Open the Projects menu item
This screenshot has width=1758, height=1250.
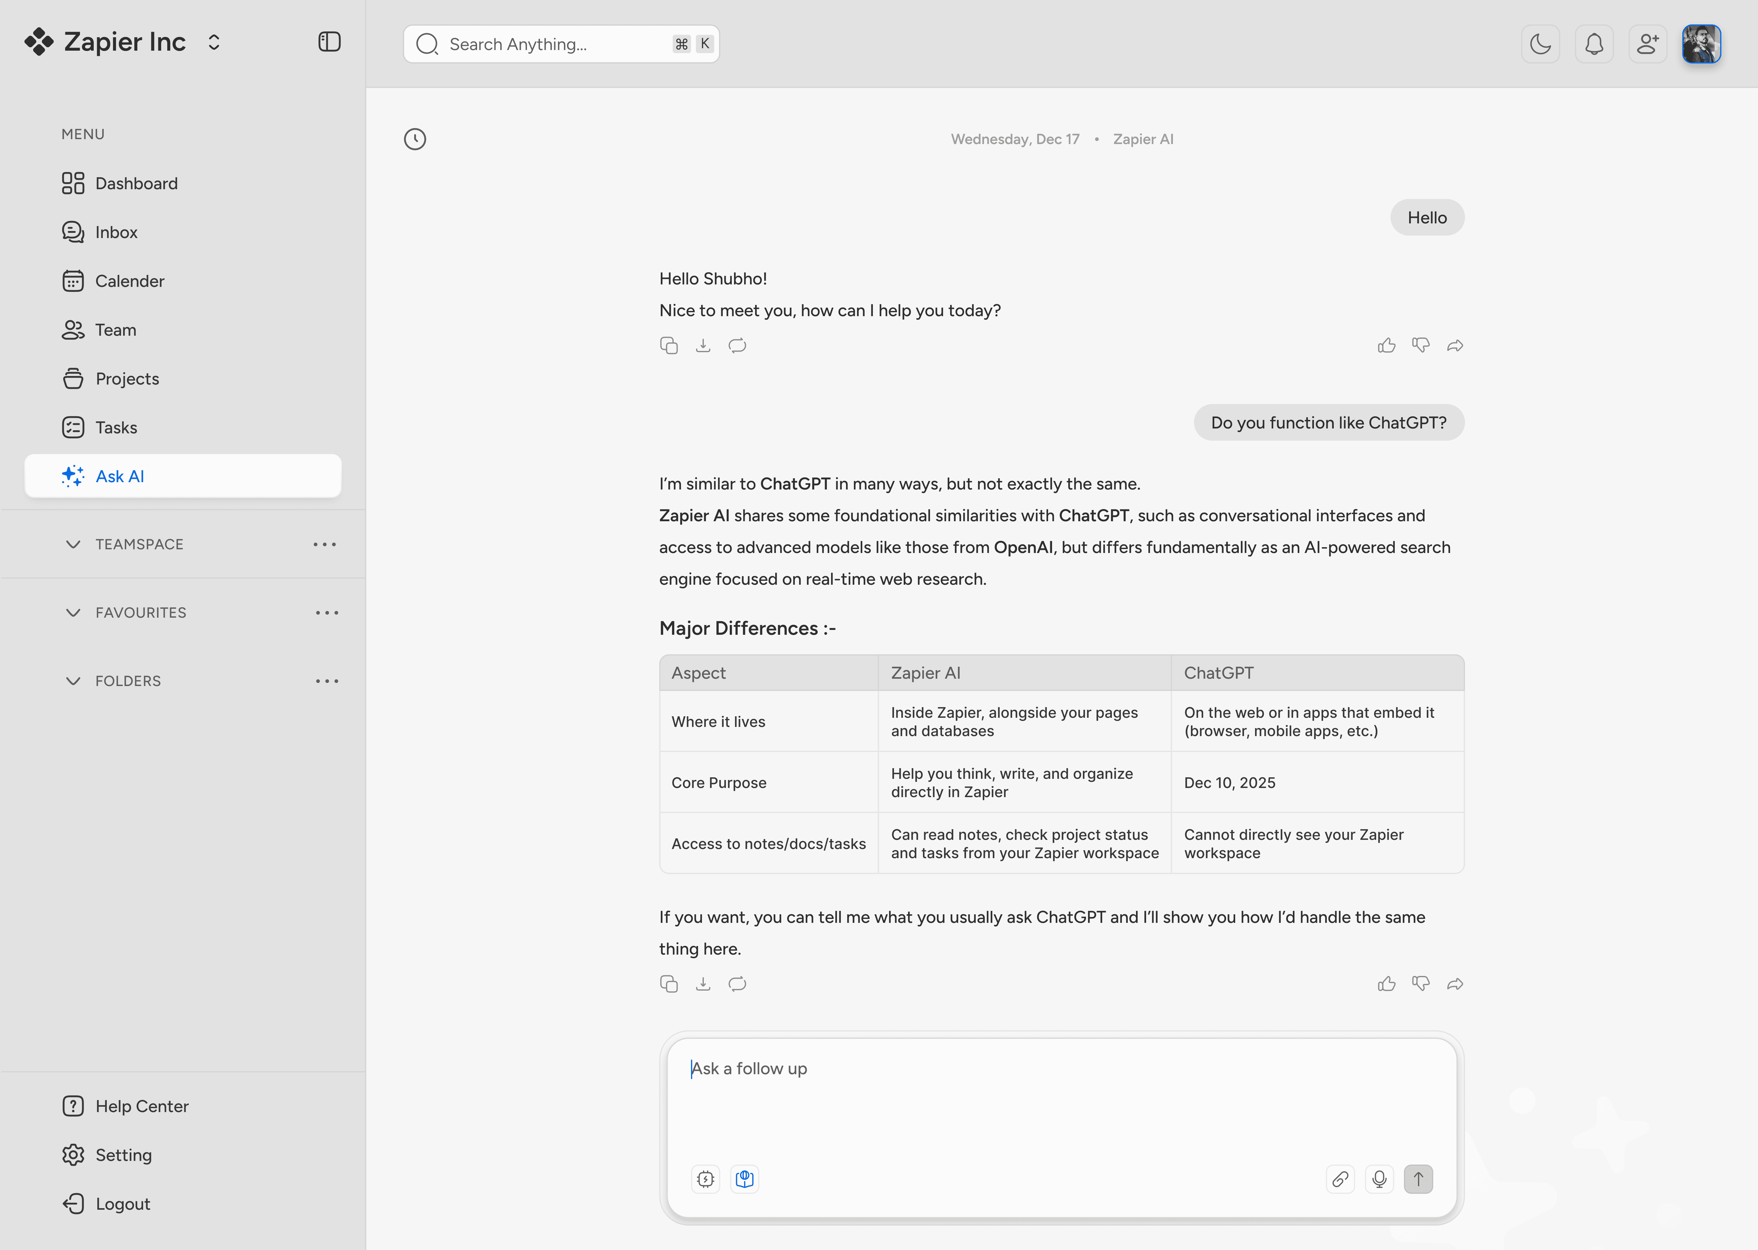click(x=127, y=379)
